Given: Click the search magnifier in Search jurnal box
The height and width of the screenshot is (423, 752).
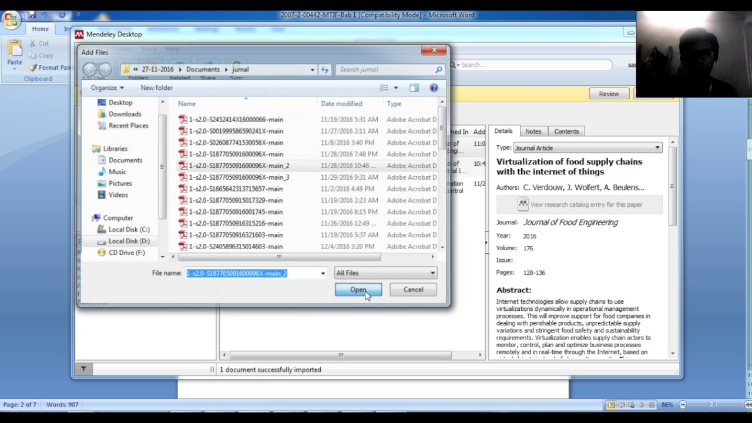Looking at the screenshot, I should coord(438,69).
